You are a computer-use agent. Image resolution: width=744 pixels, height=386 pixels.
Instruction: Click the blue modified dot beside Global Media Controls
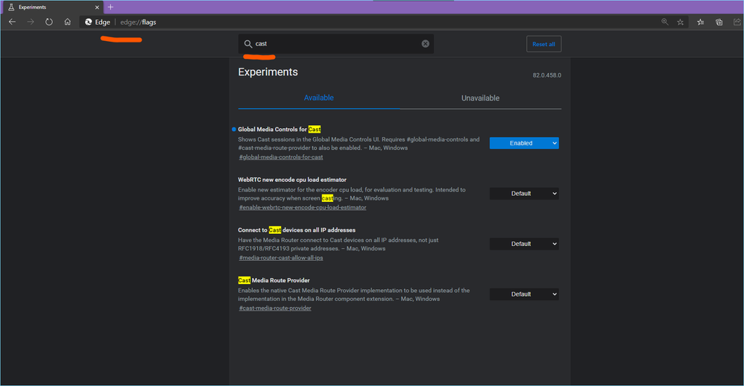tap(234, 129)
